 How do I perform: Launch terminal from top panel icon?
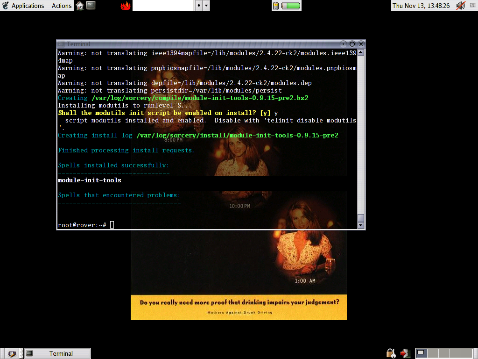click(x=91, y=6)
